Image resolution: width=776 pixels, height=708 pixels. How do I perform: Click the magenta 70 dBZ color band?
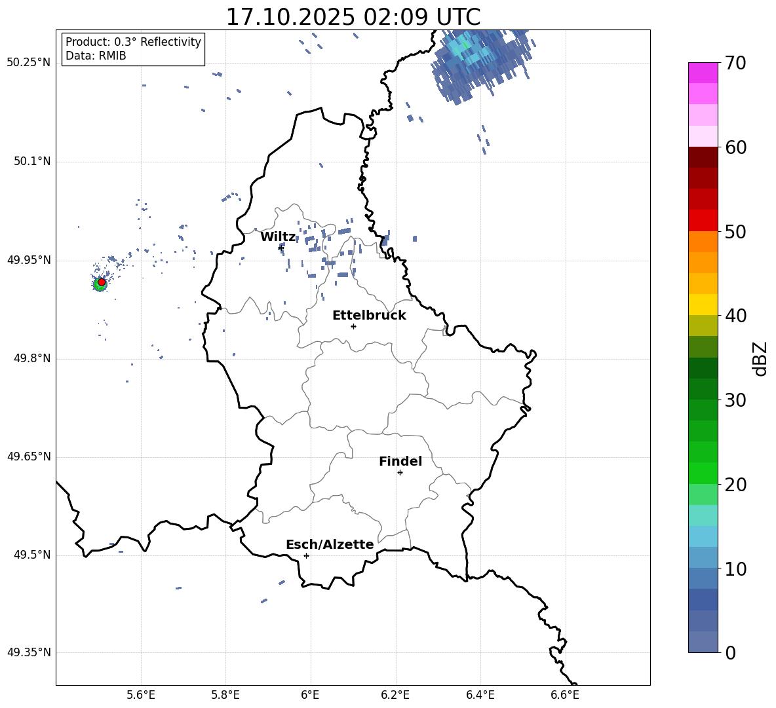pos(703,73)
